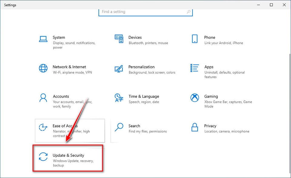Click 'Xbox Game Bar, captures, Game Mode' text
Image resolution: width=291 pixels, height=178 pixels.
(x=228, y=104)
